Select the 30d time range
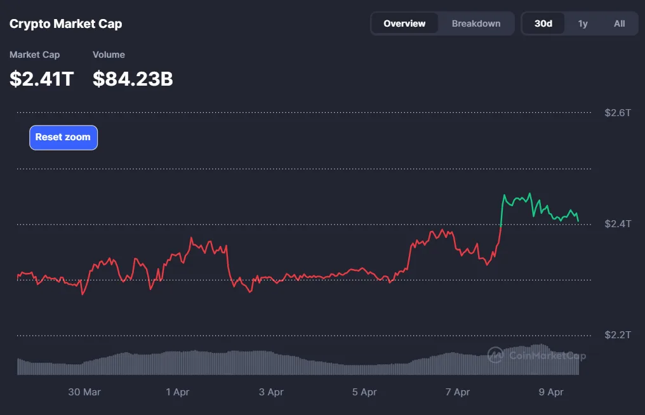Image resolution: width=645 pixels, height=415 pixels. 543,23
